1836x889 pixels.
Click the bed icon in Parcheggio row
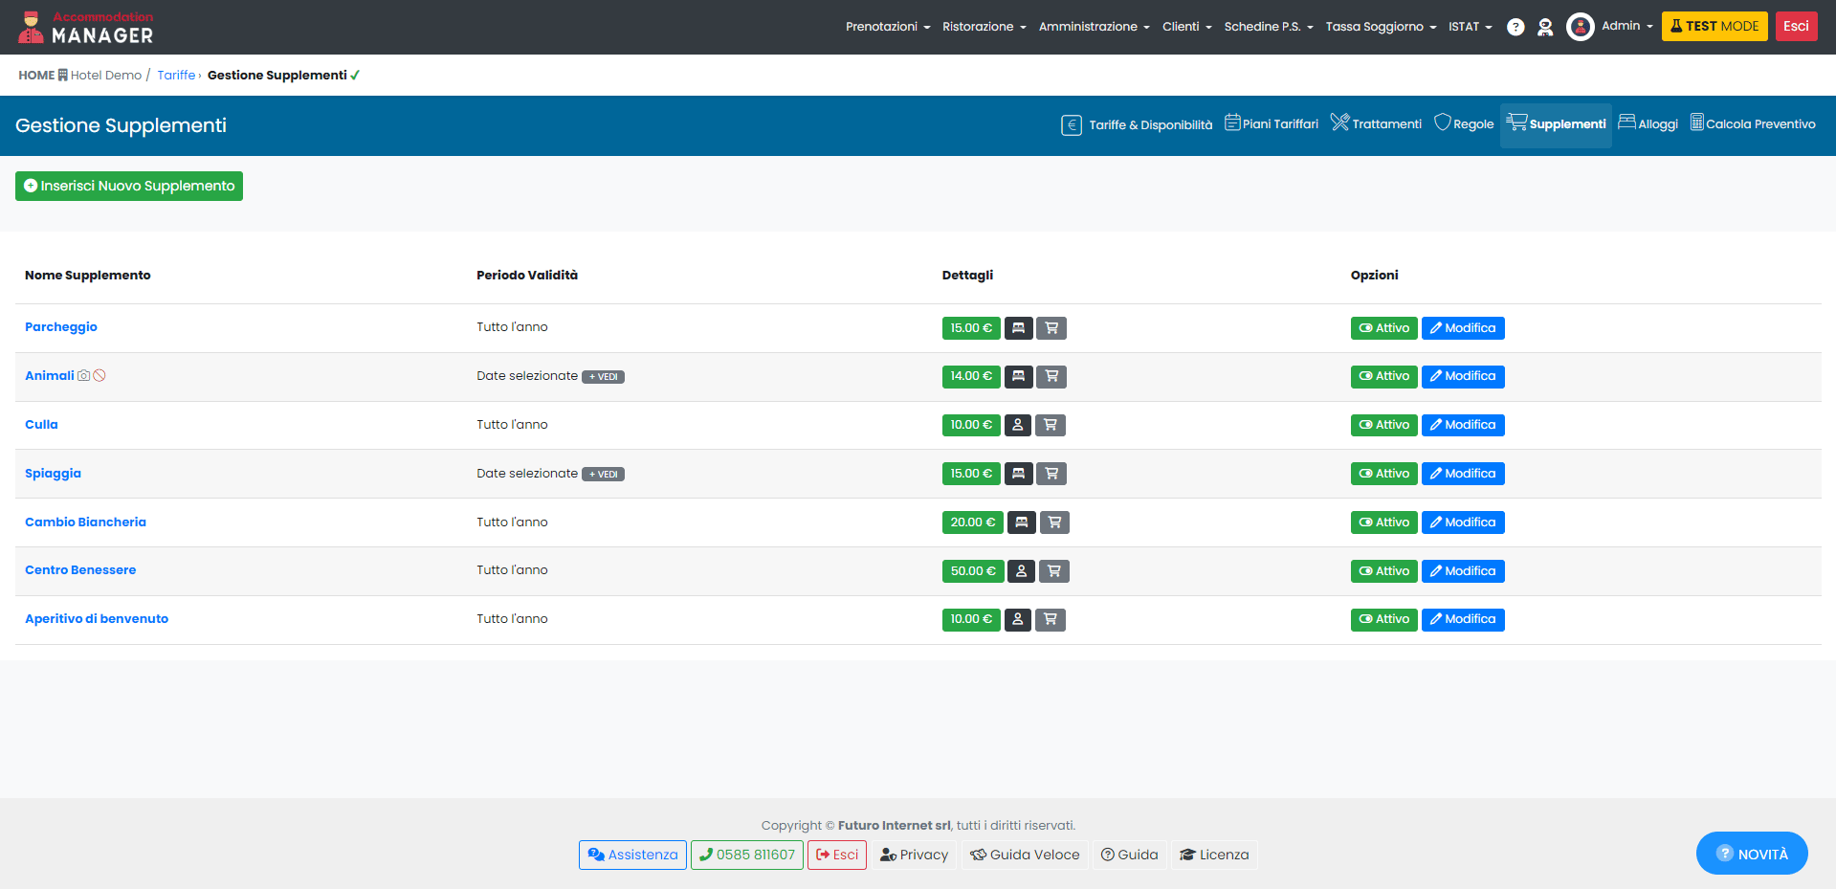[1018, 328]
